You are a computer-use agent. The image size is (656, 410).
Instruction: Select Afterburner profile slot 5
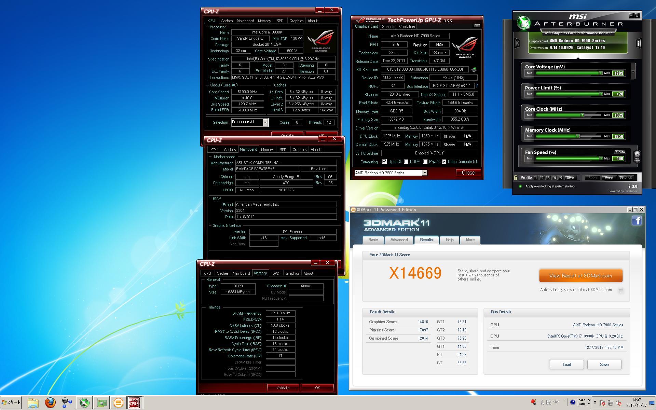coord(560,178)
